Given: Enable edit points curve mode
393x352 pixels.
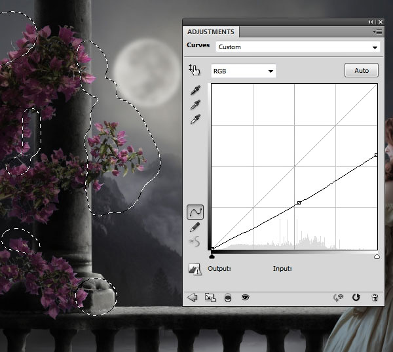Looking at the screenshot, I should 195,212.
